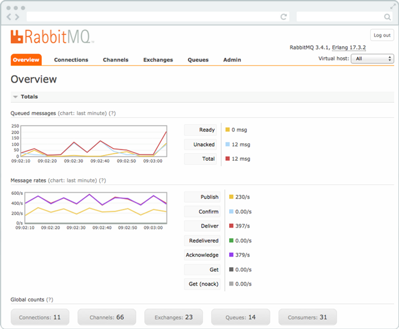Image resolution: width=399 pixels, height=329 pixels.
Task: Click the browser back arrow
Action: [9, 17]
